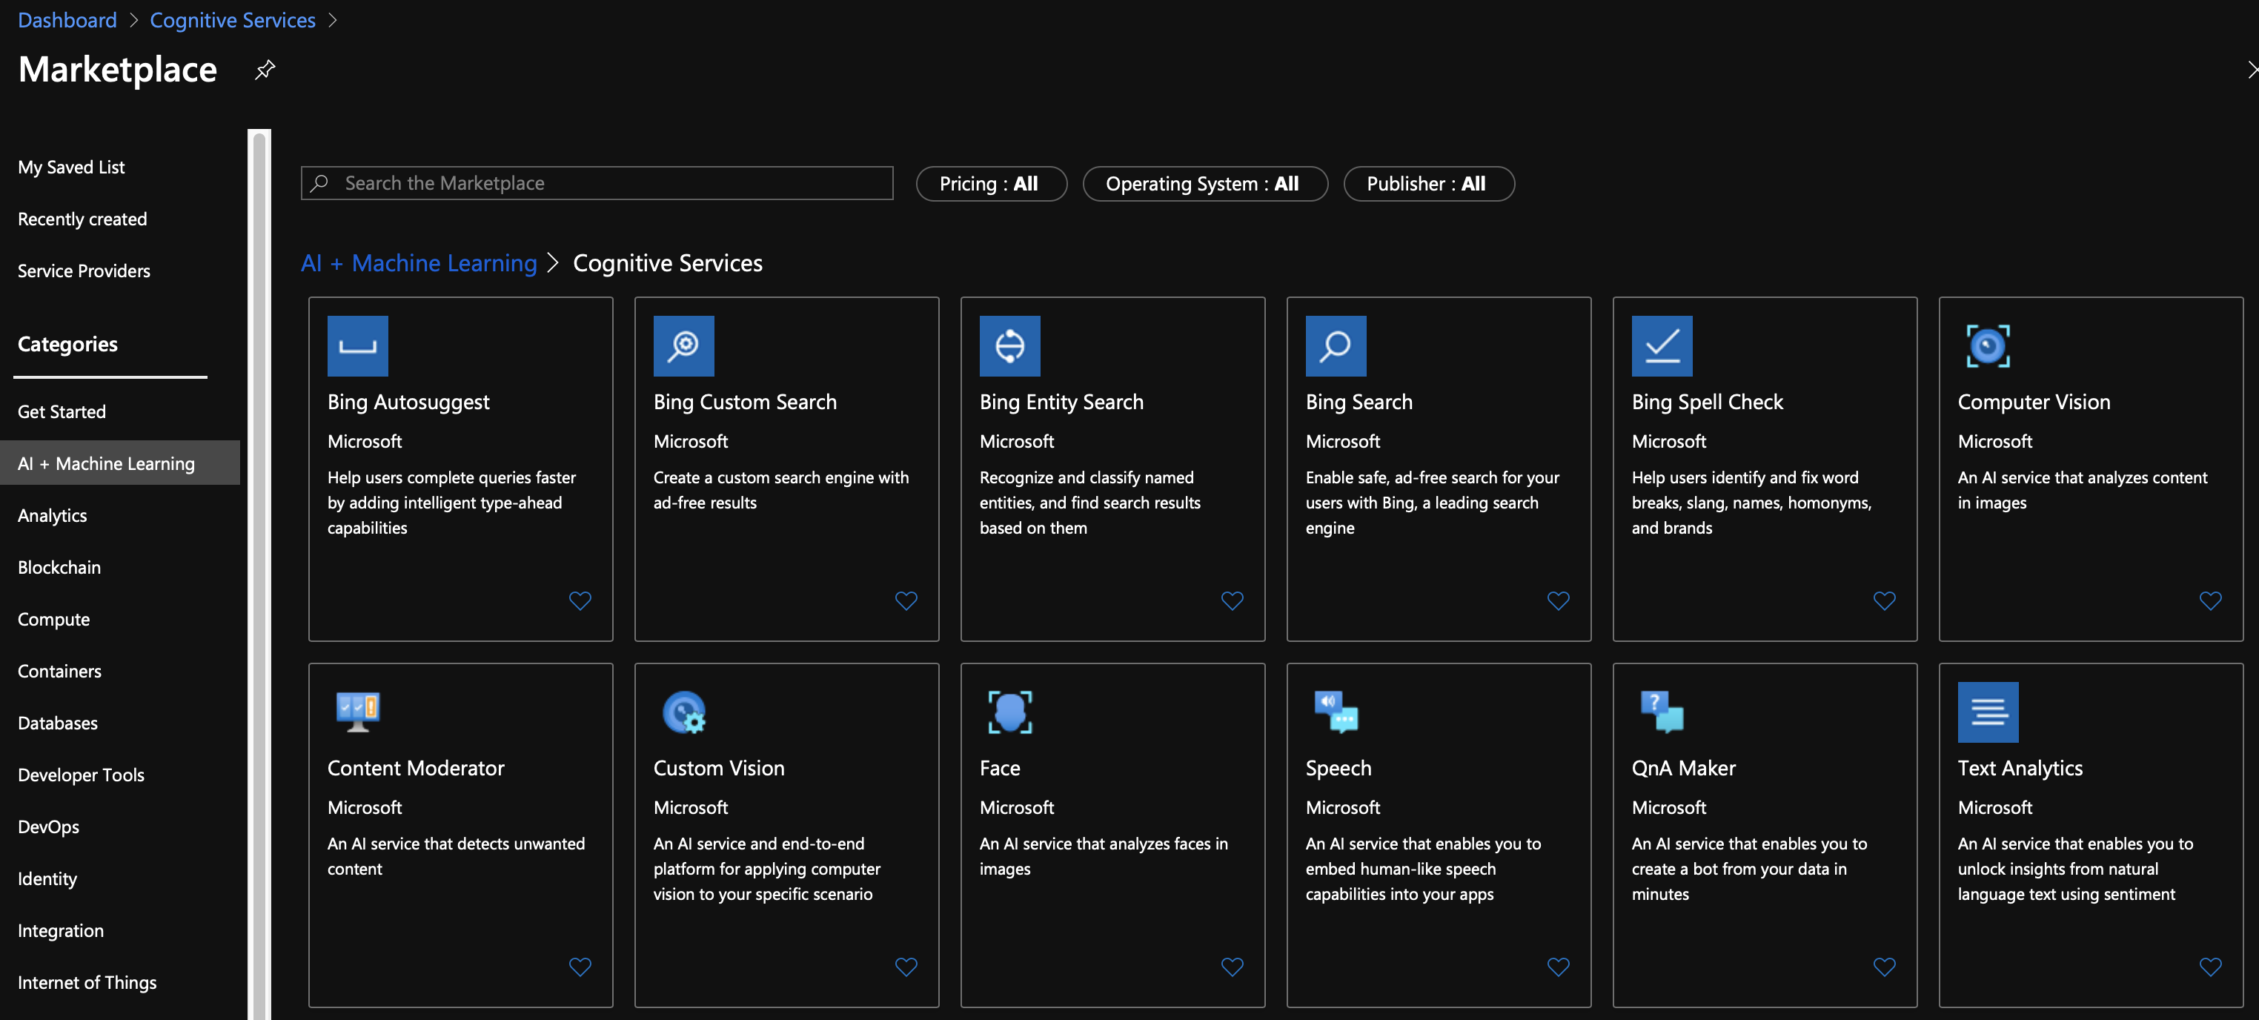Open the QnA Maker title

[1683, 767]
